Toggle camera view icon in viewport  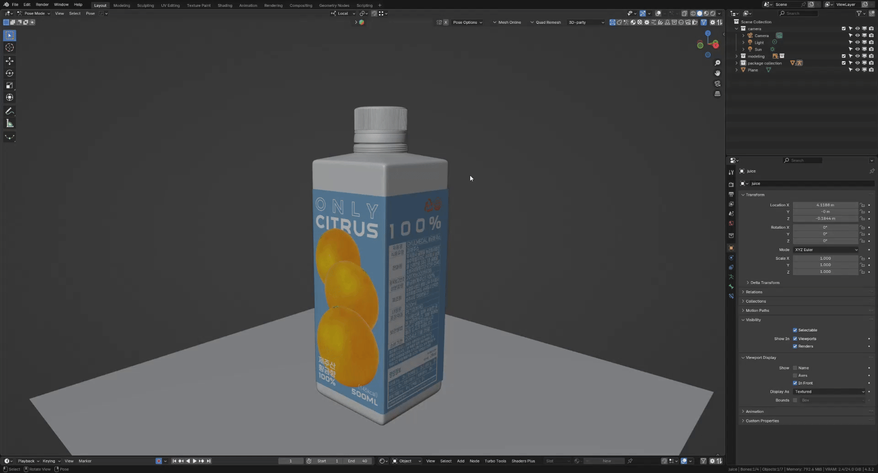pyautogui.click(x=717, y=84)
